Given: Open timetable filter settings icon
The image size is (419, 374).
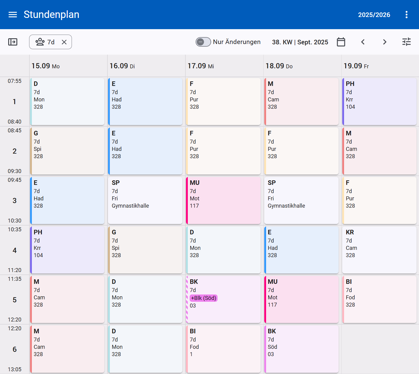Looking at the screenshot, I should (406, 42).
